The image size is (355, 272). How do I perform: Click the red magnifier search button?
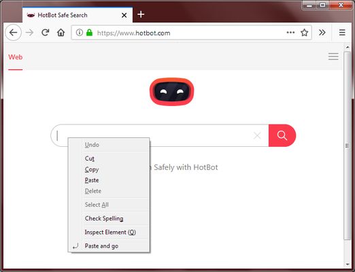point(282,135)
